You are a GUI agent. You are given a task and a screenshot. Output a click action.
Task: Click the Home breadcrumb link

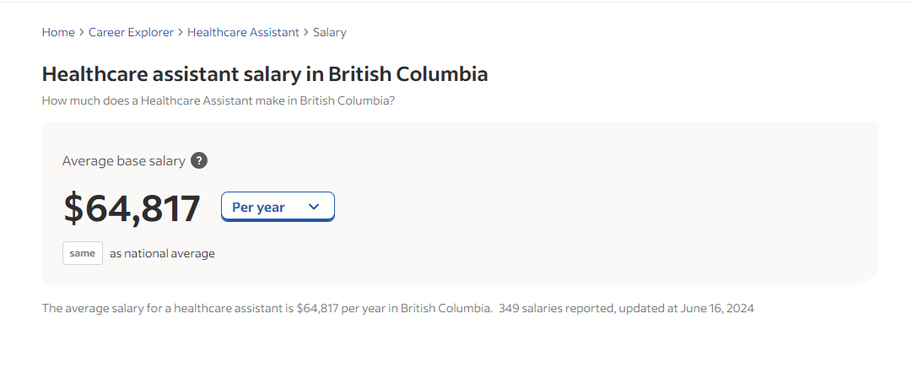58,32
